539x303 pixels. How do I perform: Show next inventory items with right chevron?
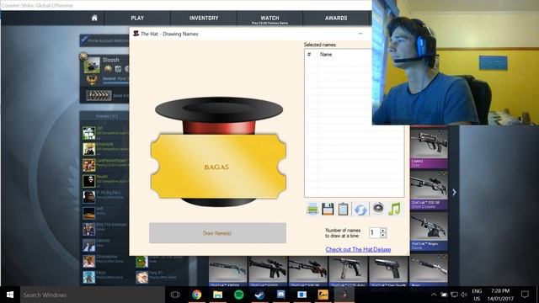[x=454, y=193]
